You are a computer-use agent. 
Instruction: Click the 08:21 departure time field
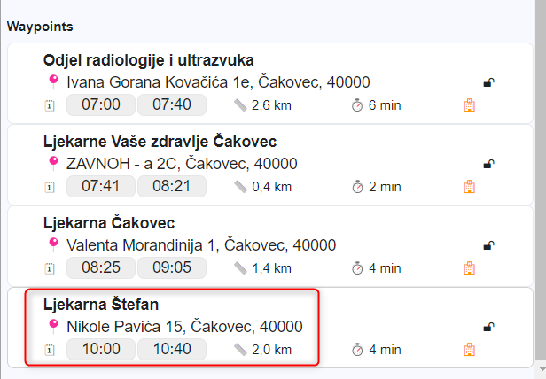coord(172,187)
